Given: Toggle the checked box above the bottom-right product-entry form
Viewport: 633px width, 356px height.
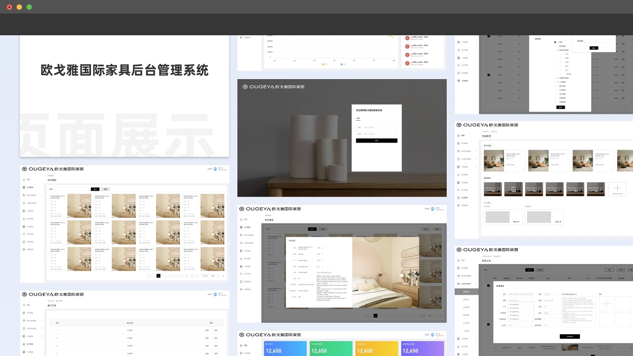Looking at the screenshot, I should coord(488,286).
